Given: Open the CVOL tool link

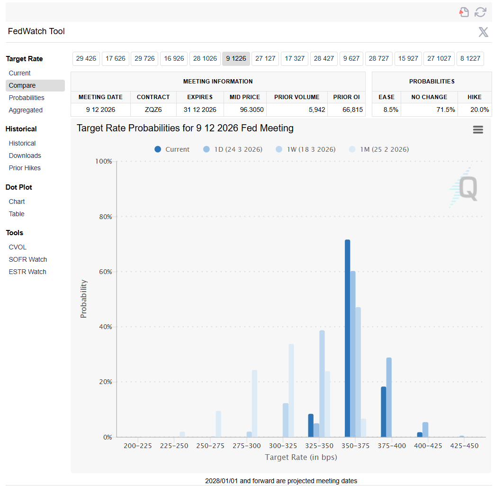Looking at the screenshot, I should pyautogui.click(x=18, y=247).
